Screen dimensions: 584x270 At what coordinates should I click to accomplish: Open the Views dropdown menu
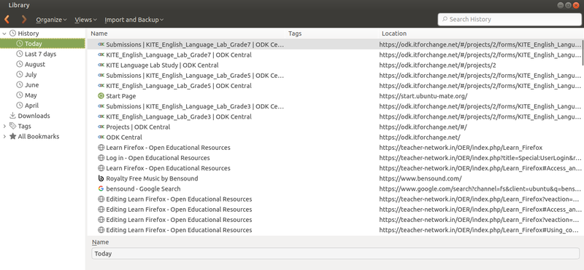pyautogui.click(x=85, y=20)
